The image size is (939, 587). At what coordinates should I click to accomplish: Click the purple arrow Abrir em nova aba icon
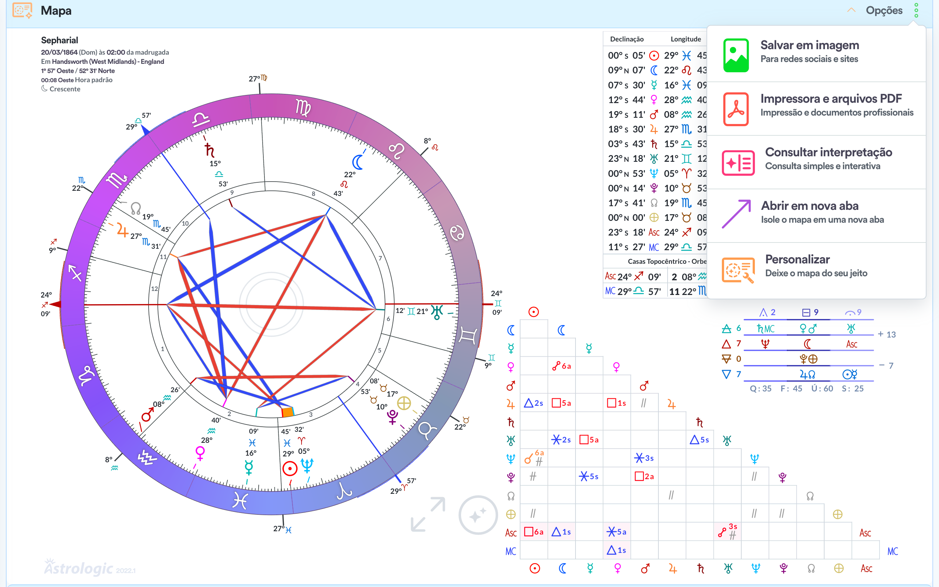point(736,214)
